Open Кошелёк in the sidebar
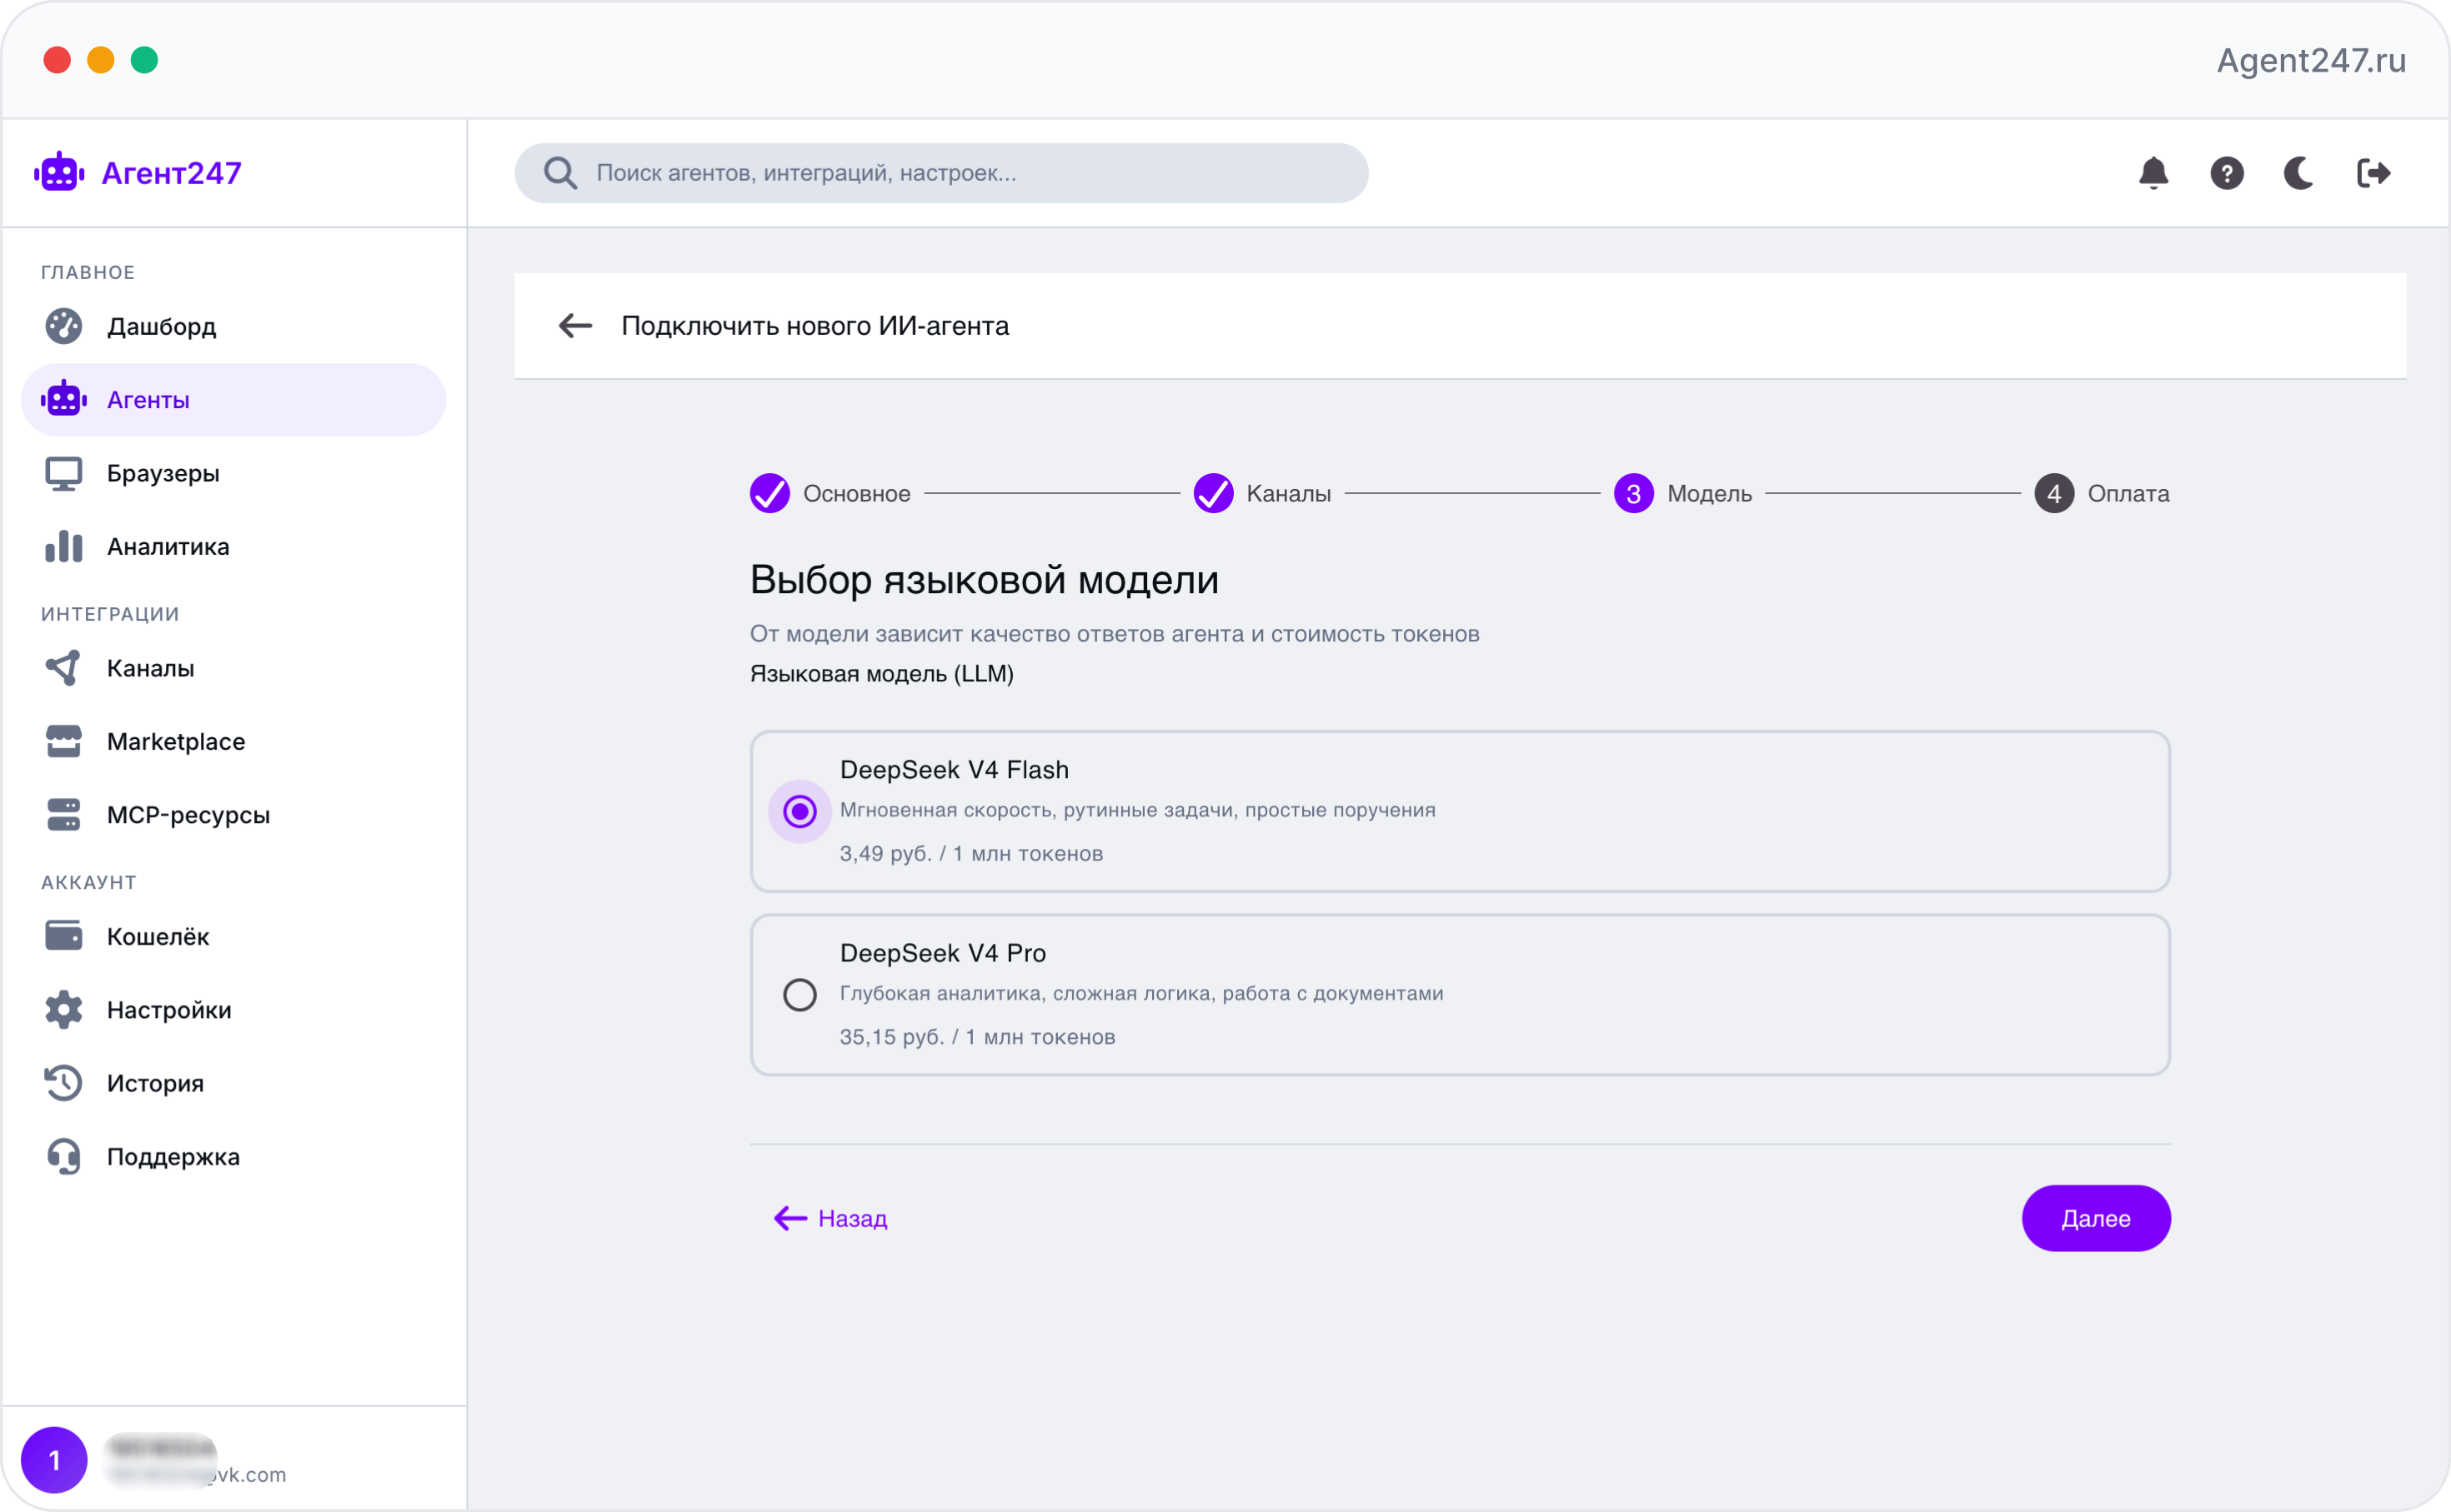 tap(233, 936)
